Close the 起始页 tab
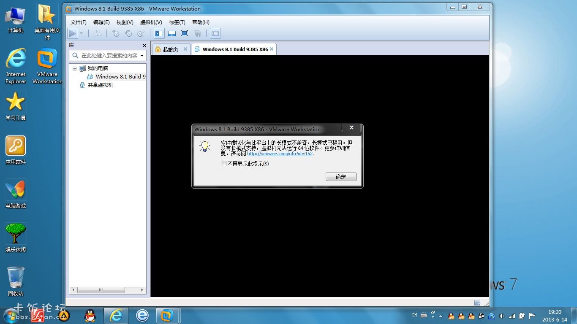 coord(185,49)
